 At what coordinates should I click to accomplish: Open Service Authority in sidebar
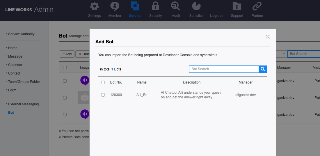(x=21, y=34)
